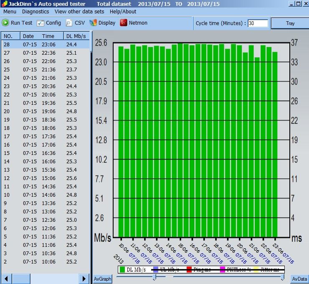
Task: Click the Netmon toolbar label
Action: [x=138, y=23]
